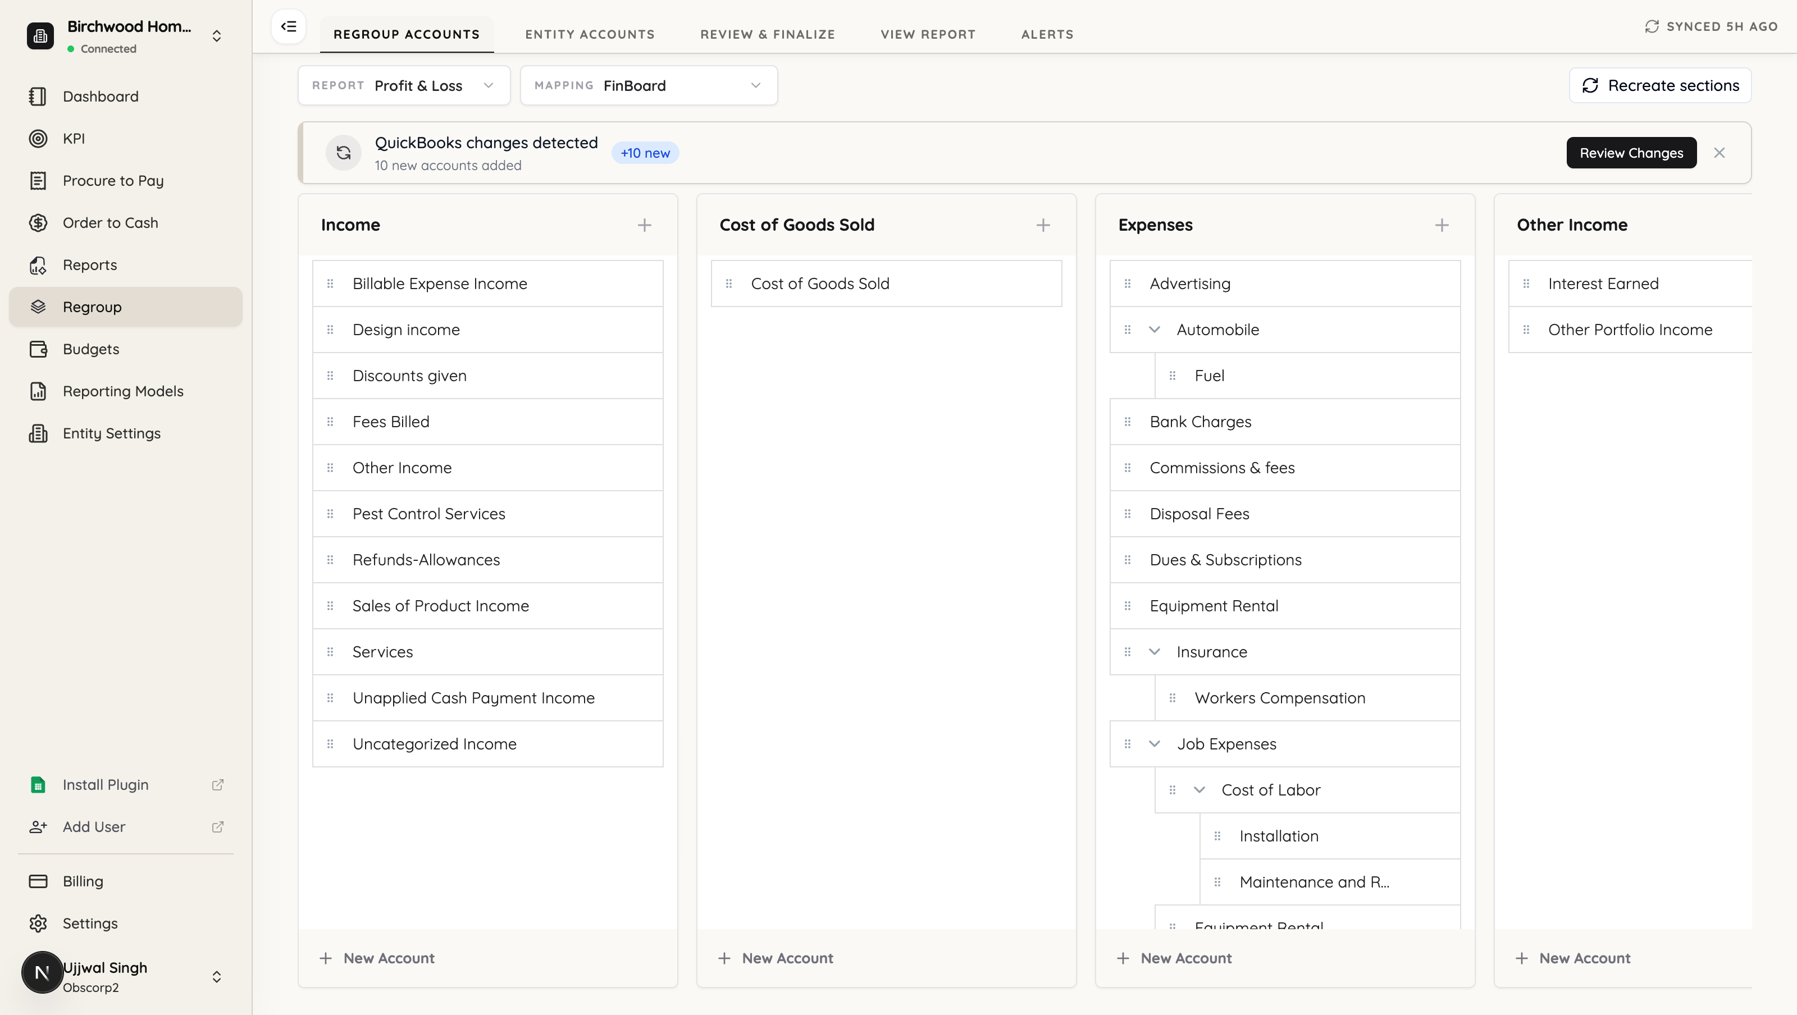Select the Uncategorized Income account

(487, 744)
